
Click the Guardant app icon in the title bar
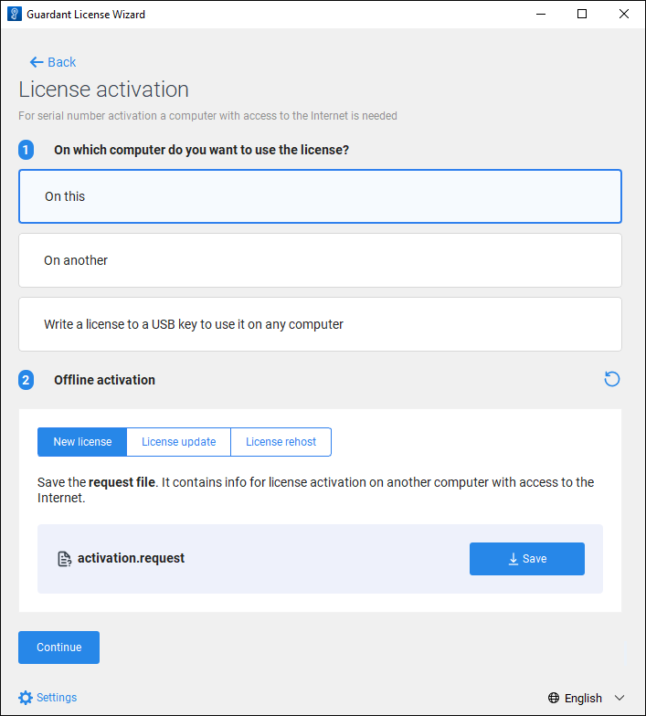point(14,15)
